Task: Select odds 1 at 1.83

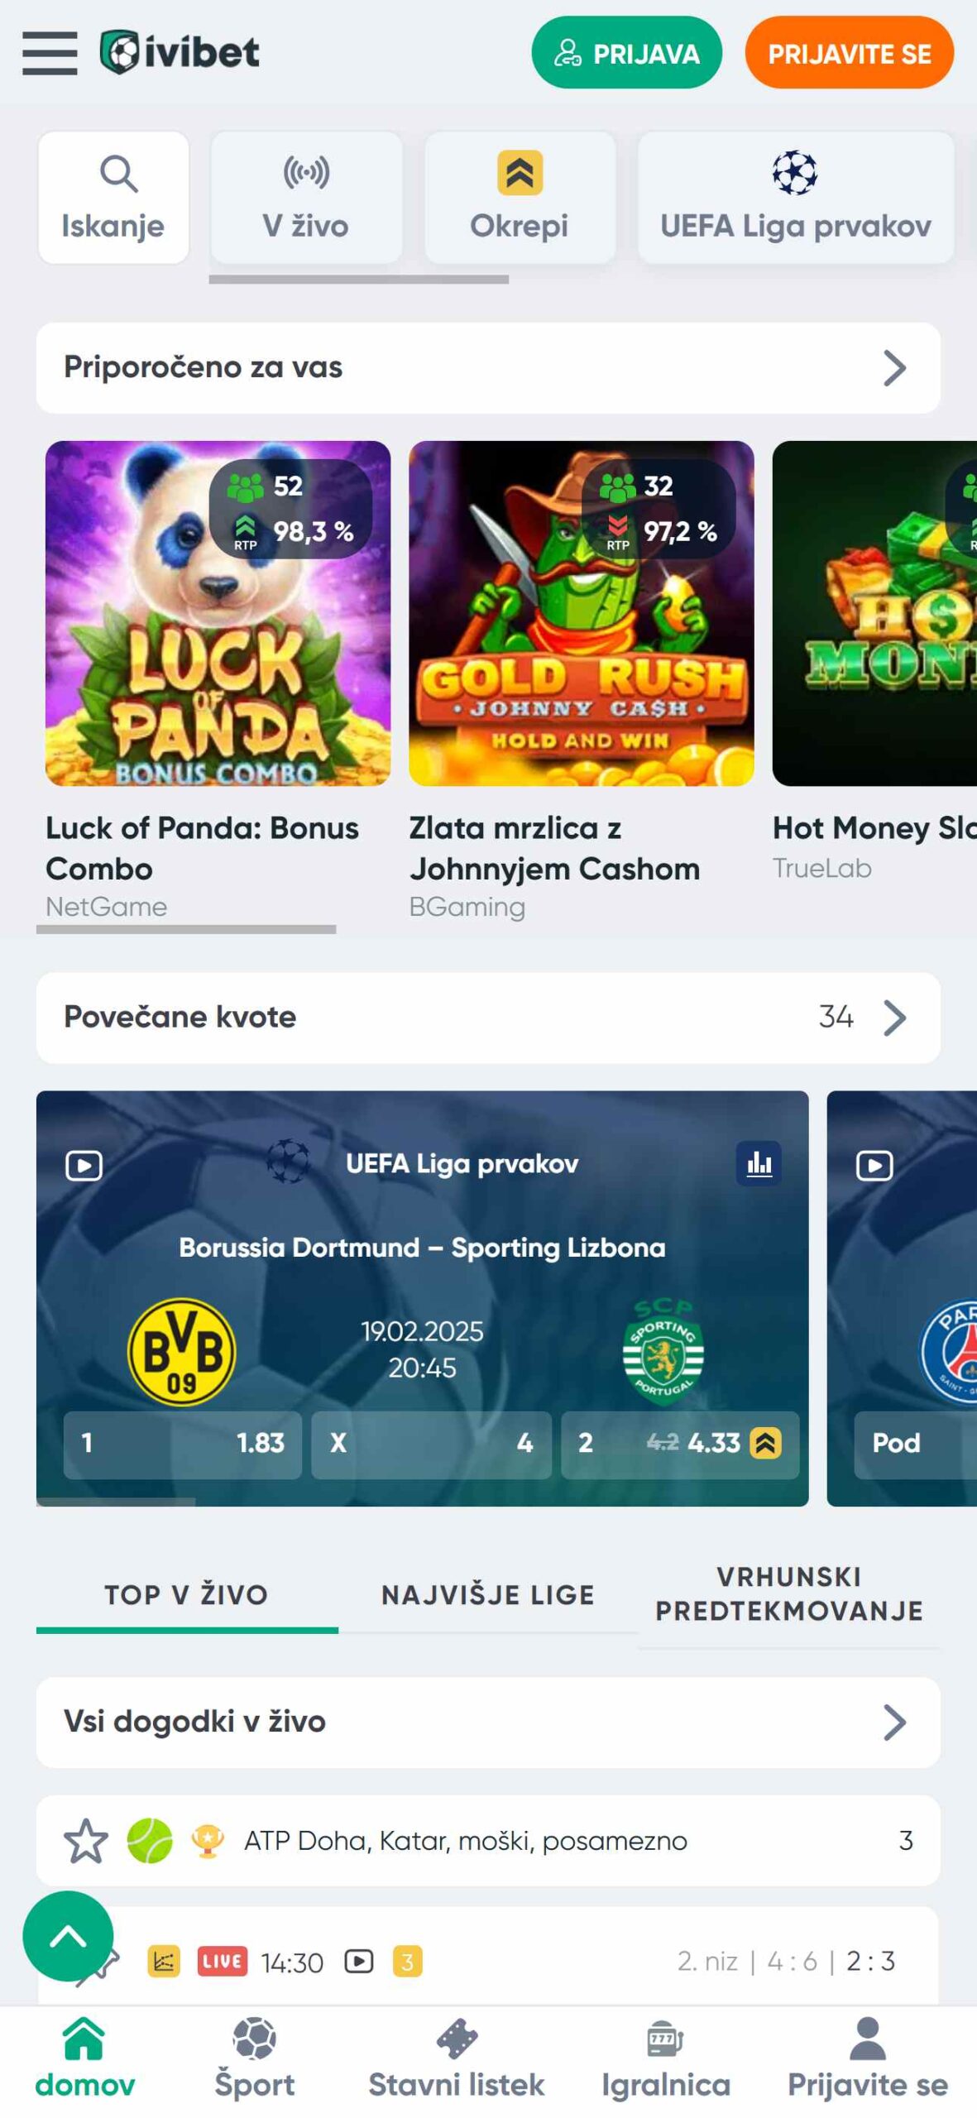Action: [182, 1443]
